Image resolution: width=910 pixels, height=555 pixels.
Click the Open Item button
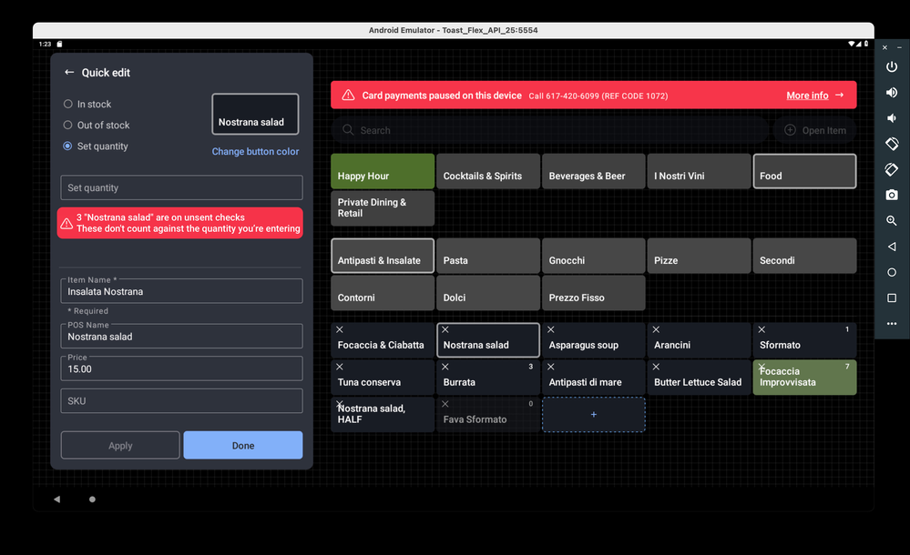pyautogui.click(x=814, y=130)
